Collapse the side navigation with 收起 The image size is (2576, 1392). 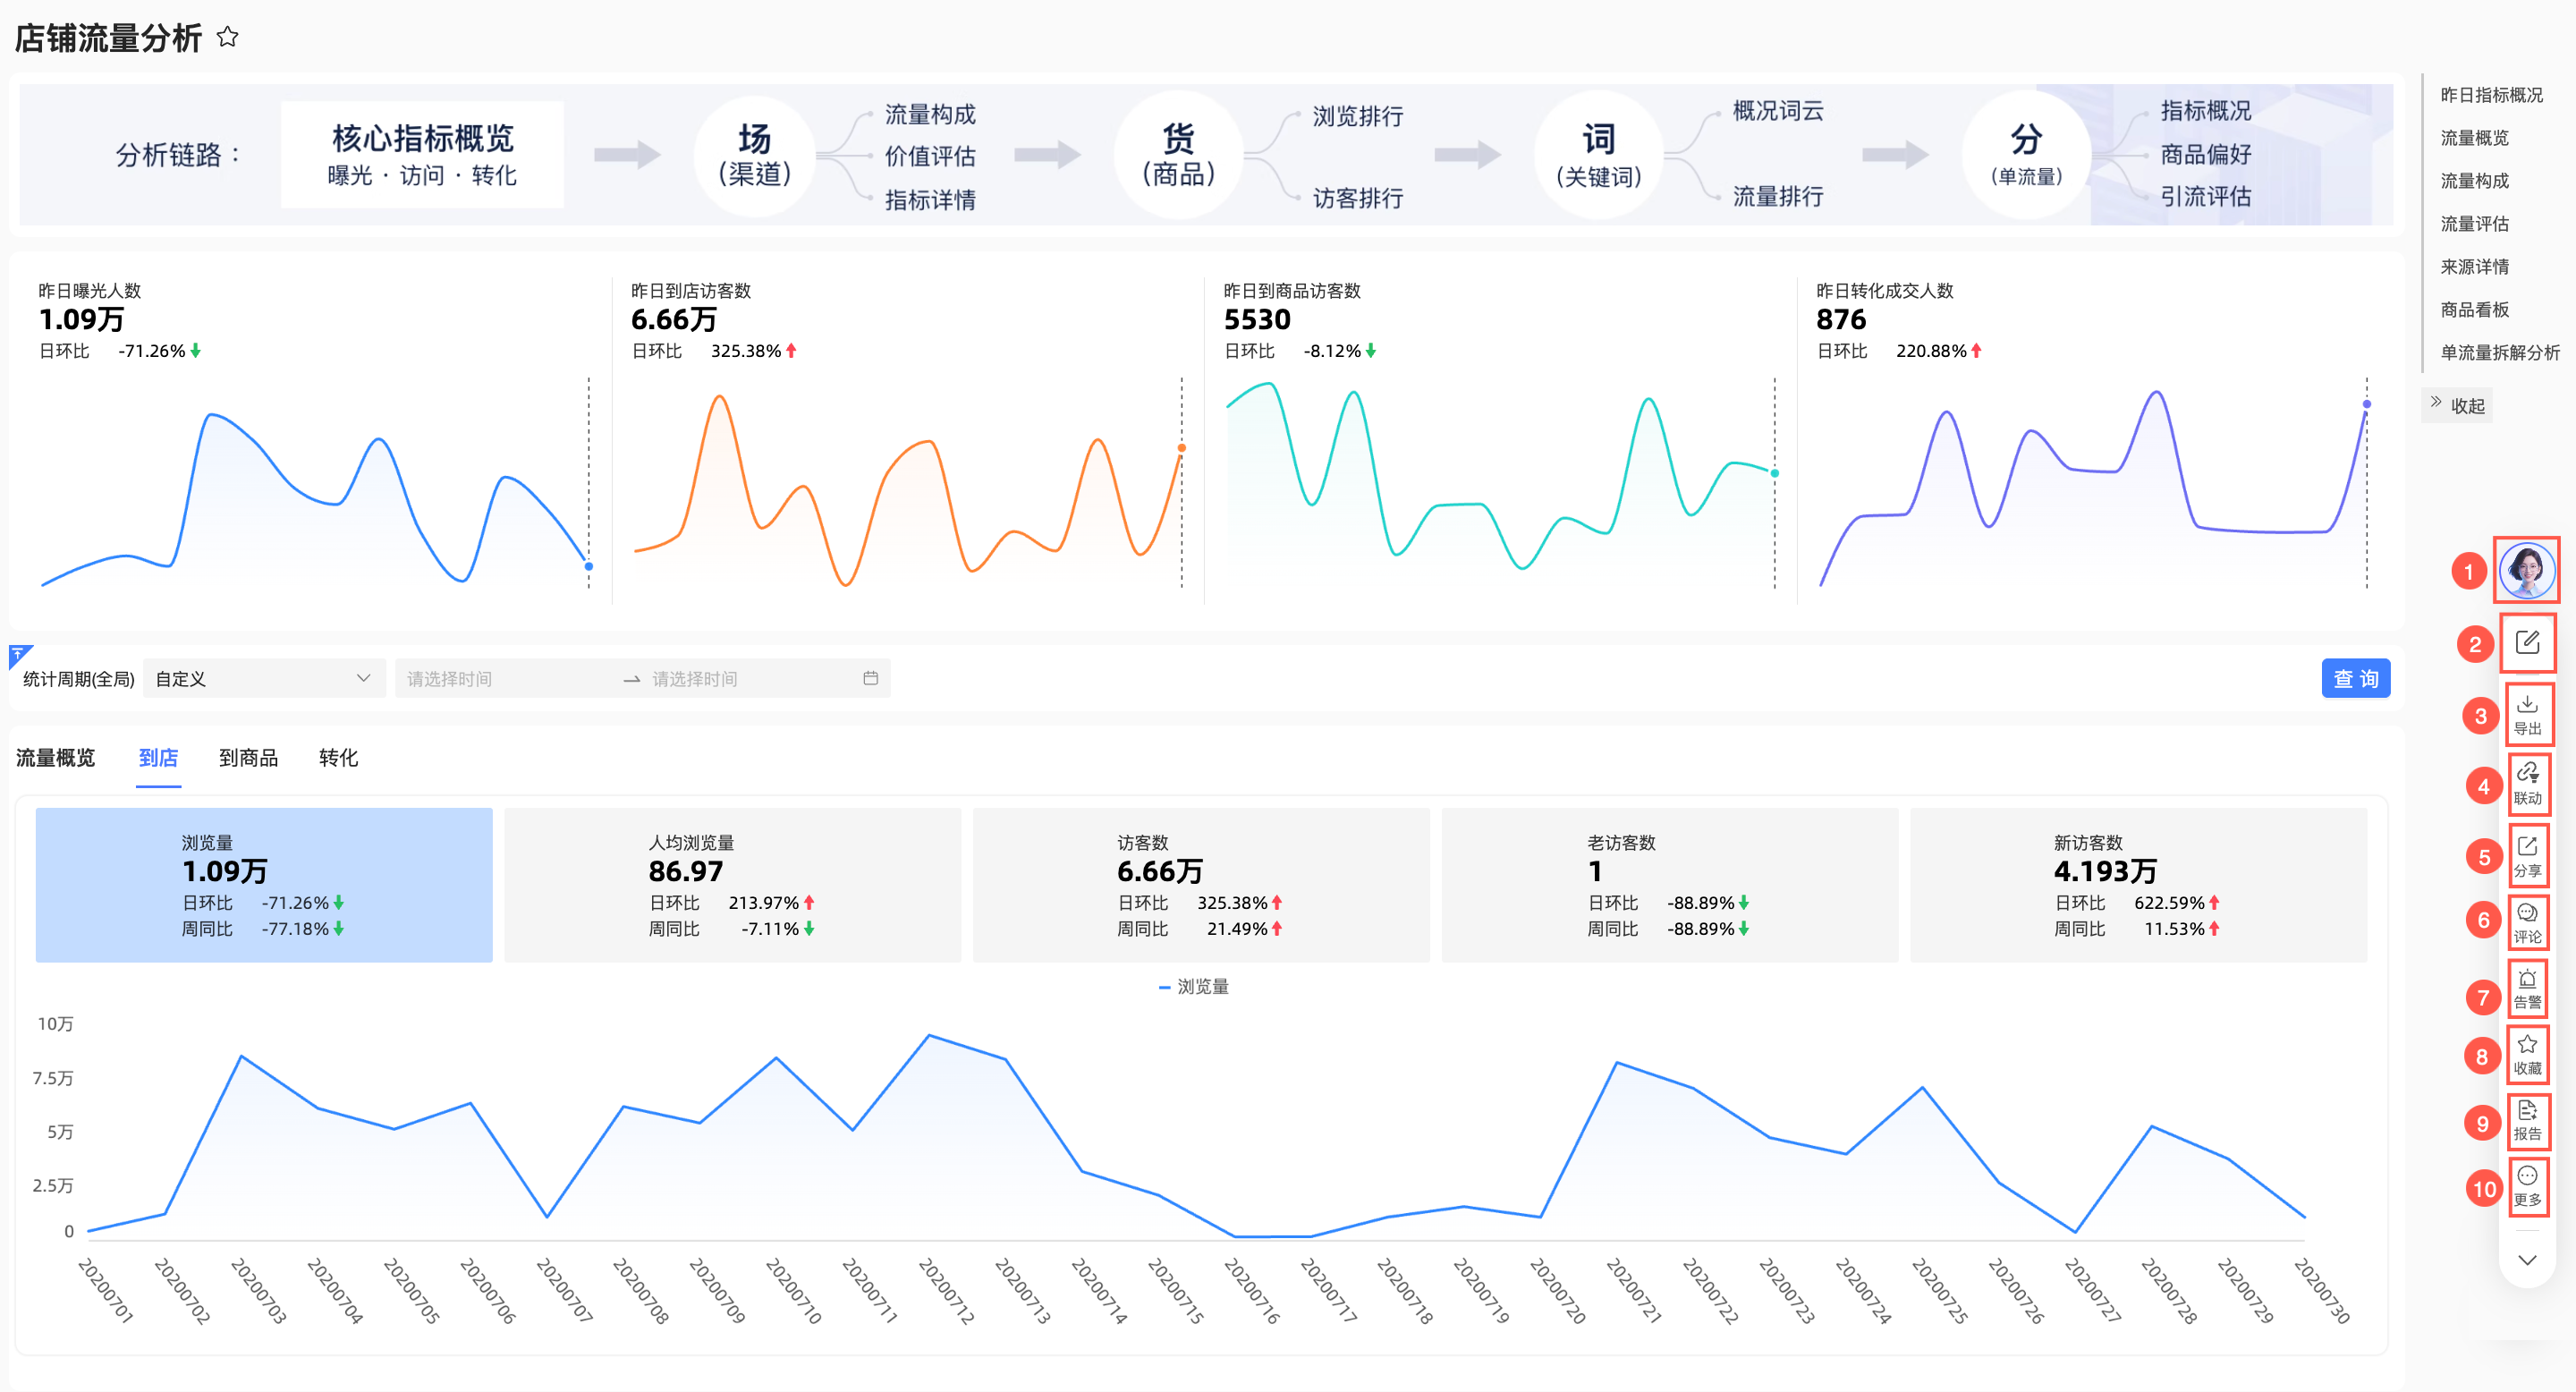click(x=2457, y=405)
